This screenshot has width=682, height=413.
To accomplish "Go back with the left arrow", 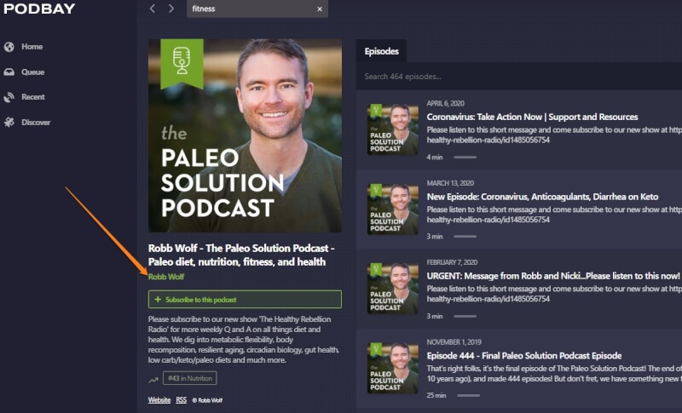I will pyautogui.click(x=153, y=9).
